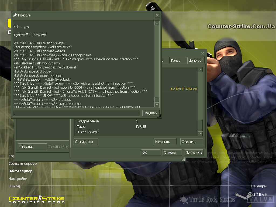Image resolution: width=276 pixels, height=207 pixels.
Task: Click the Стандартно defaults button
Action: pyautogui.click(x=85, y=142)
